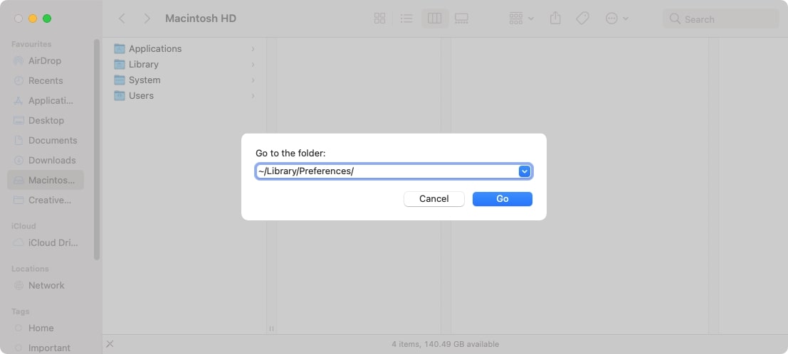
Task: Click the status bar X icon
Action: pos(110,344)
